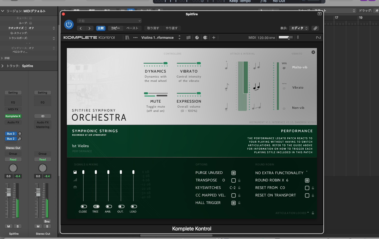
Task: Open the perform/scale dial icon
Action: (197, 38)
